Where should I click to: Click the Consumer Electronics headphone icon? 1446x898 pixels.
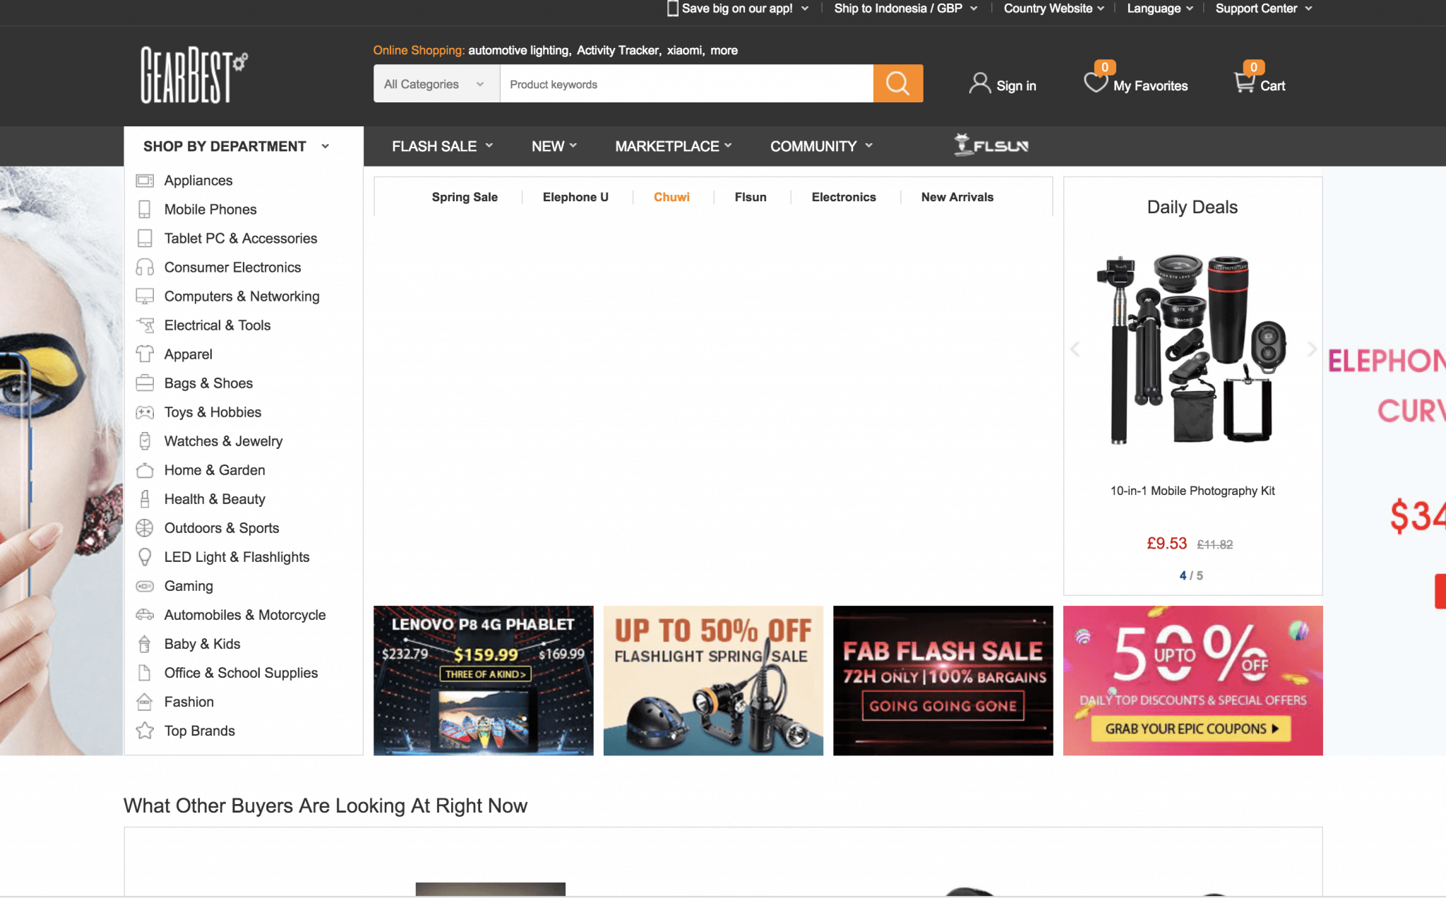click(145, 268)
